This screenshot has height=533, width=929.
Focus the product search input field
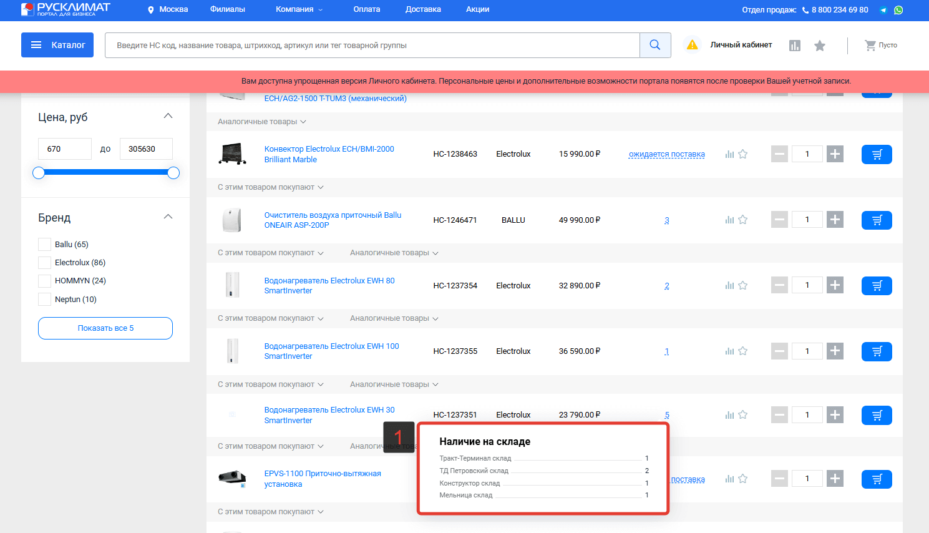pos(372,45)
